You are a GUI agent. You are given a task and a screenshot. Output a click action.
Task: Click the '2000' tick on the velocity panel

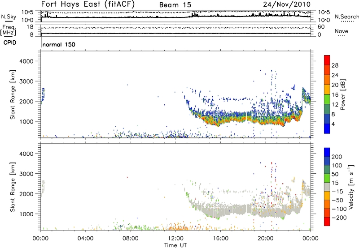tap(26, 194)
